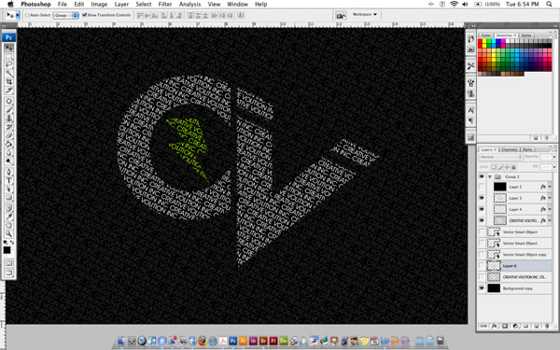Select the Clone Stamp tool

(9, 119)
